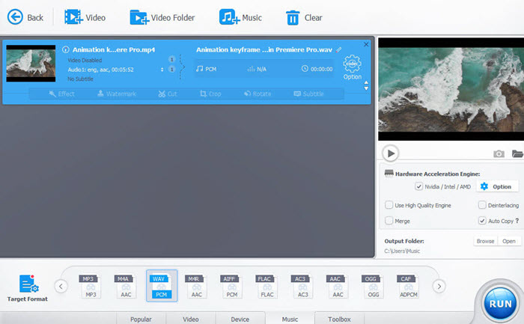Toggle Nvidia / Intel / AMD checkbox
The image size is (524, 324).
pyautogui.click(x=418, y=186)
